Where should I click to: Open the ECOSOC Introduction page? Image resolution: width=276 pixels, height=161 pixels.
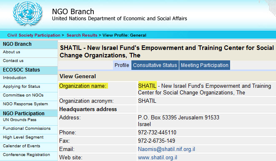[15, 78]
